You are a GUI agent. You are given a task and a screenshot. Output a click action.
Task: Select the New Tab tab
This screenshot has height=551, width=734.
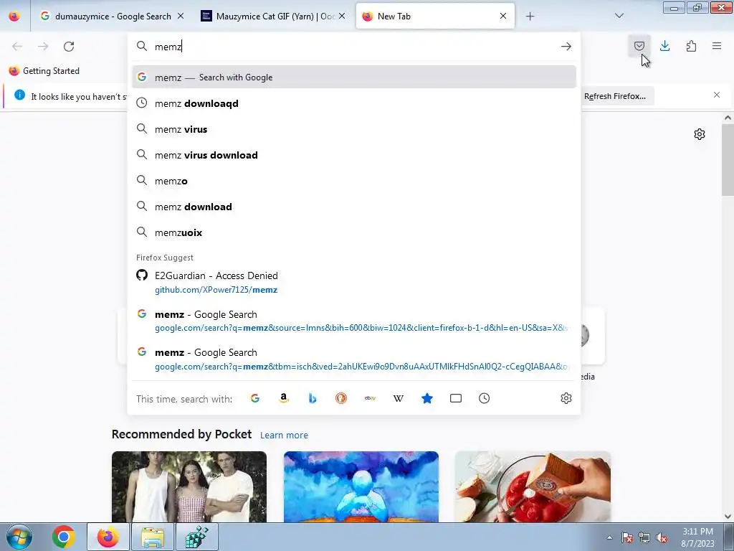coord(435,16)
